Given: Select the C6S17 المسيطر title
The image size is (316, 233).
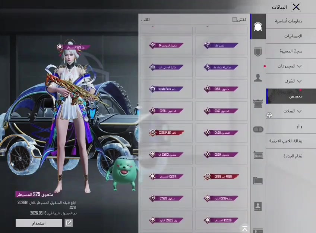Looking at the screenshot, I should 167,177.
